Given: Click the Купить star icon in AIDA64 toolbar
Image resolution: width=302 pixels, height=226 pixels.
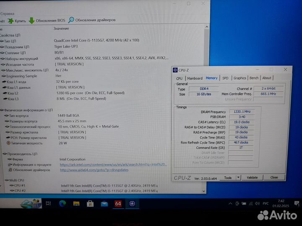Looking at the screenshot, I should click(11, 21).
